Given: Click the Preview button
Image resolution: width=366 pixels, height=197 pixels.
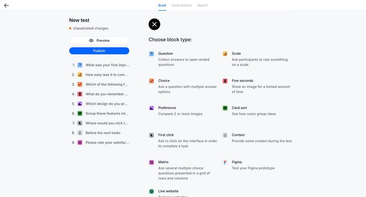Looking at the screenshot, I should 99,41.
